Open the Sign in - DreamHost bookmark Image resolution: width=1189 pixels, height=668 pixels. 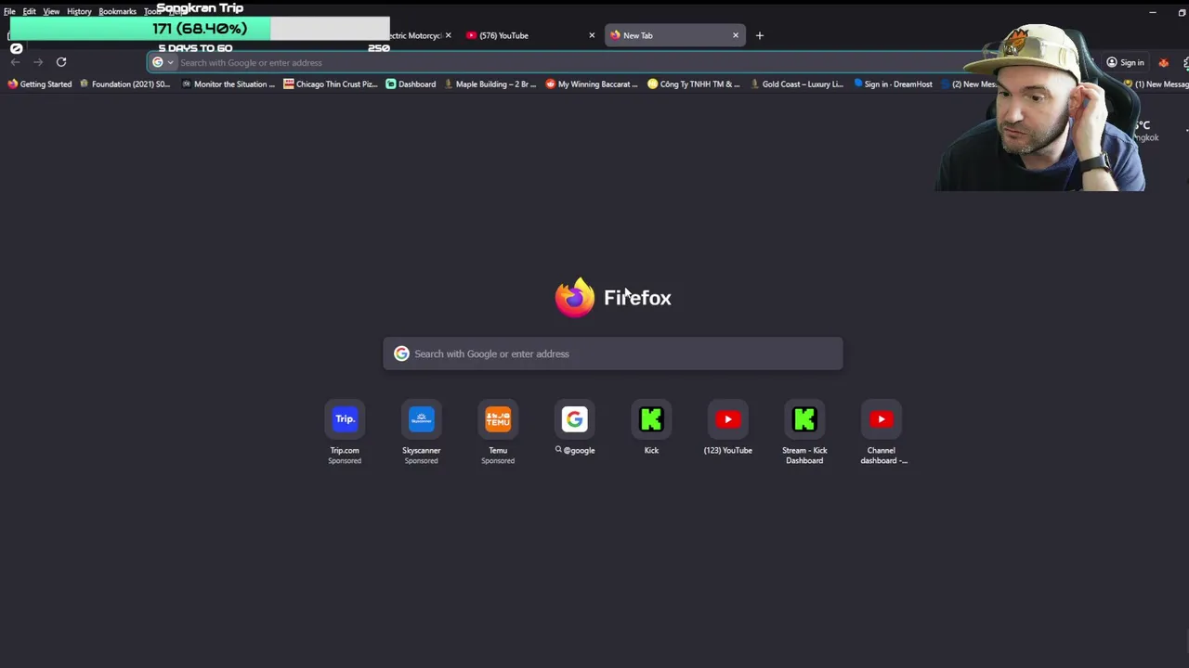[x=892, y=83]
